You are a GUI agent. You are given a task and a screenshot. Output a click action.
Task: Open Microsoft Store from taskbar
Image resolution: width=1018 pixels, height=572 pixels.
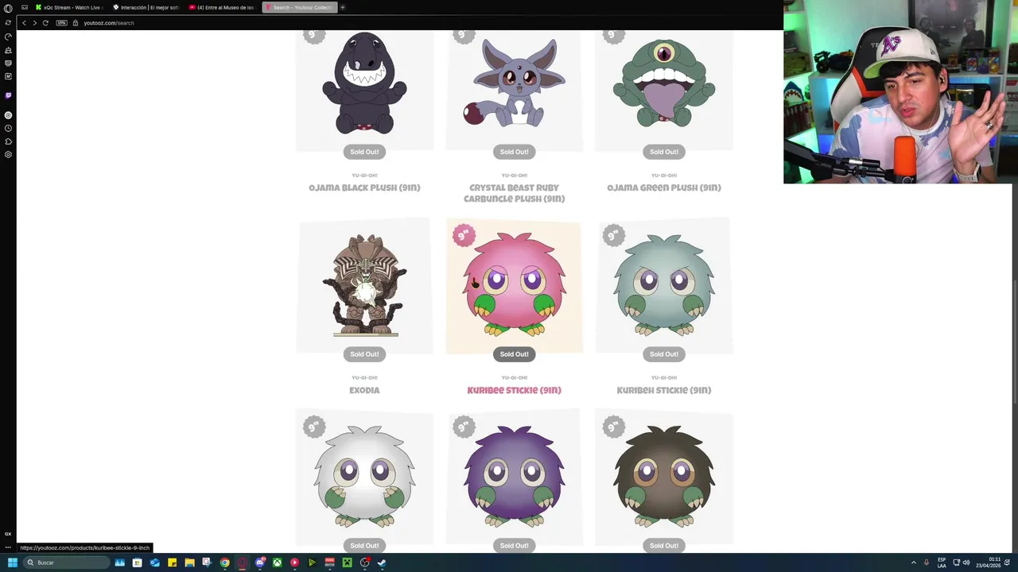[137, 562]
